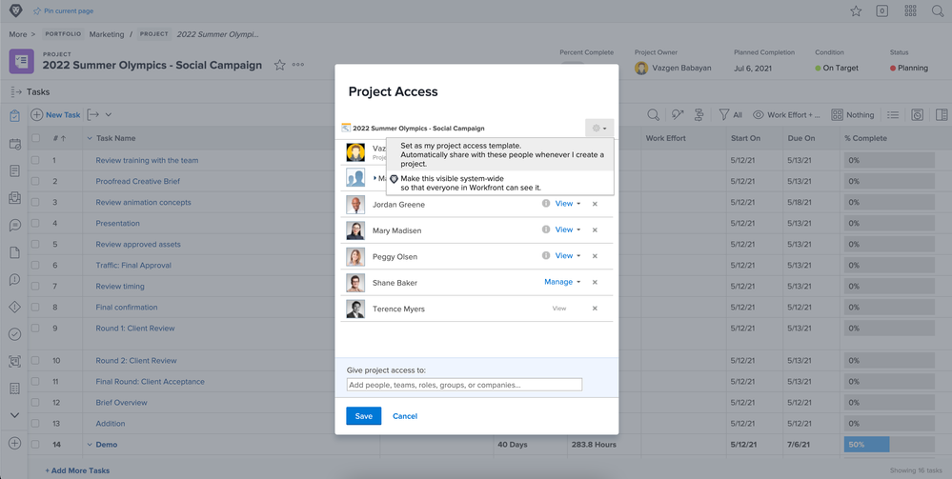Image resolution: width=952 pixels, height=479 pixels.
Task: Save the project access changes
Action: coord(363,416)
